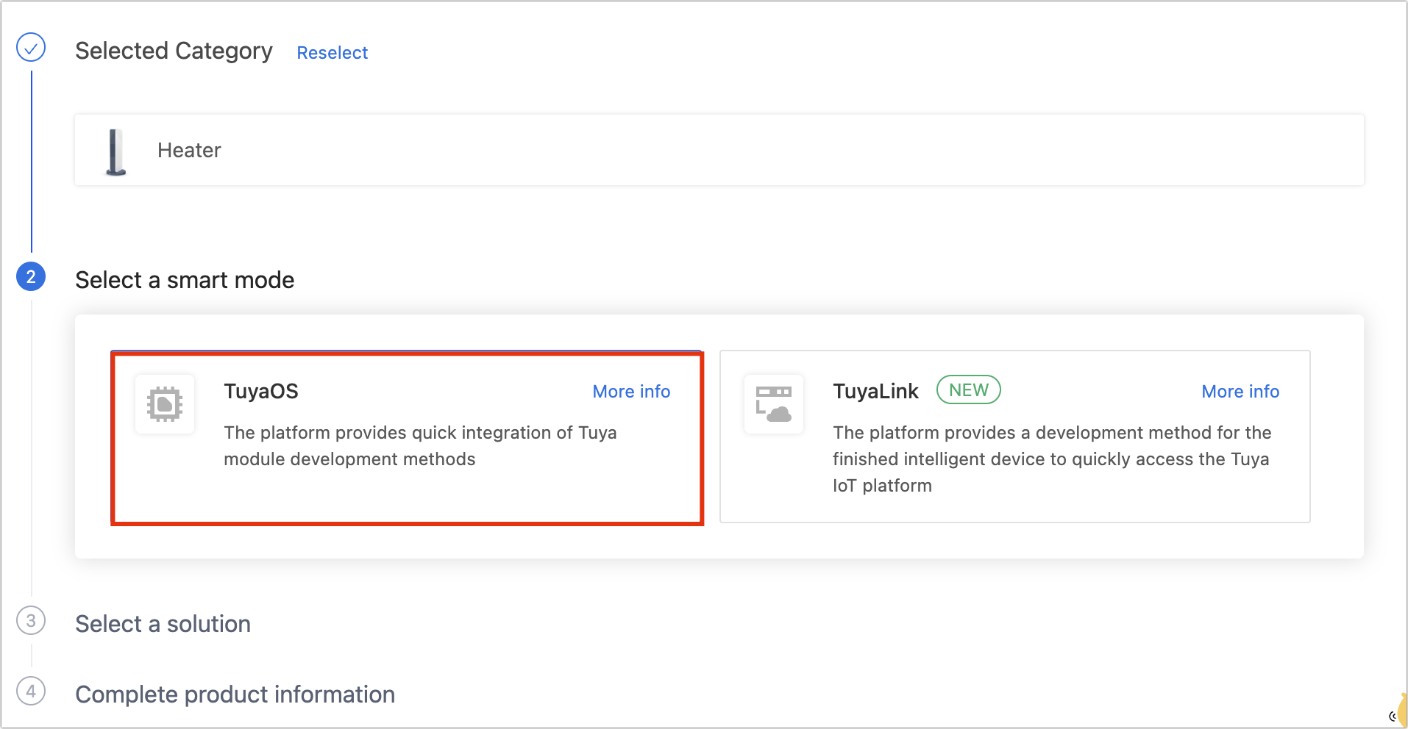Click the Complete product information step title
Image resolution: width=1408 pixels, height=729 pixels.
(235, 694)
